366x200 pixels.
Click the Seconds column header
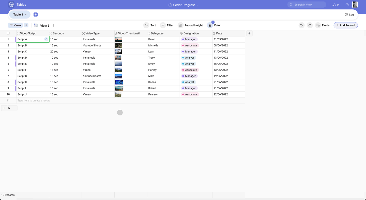65,33
